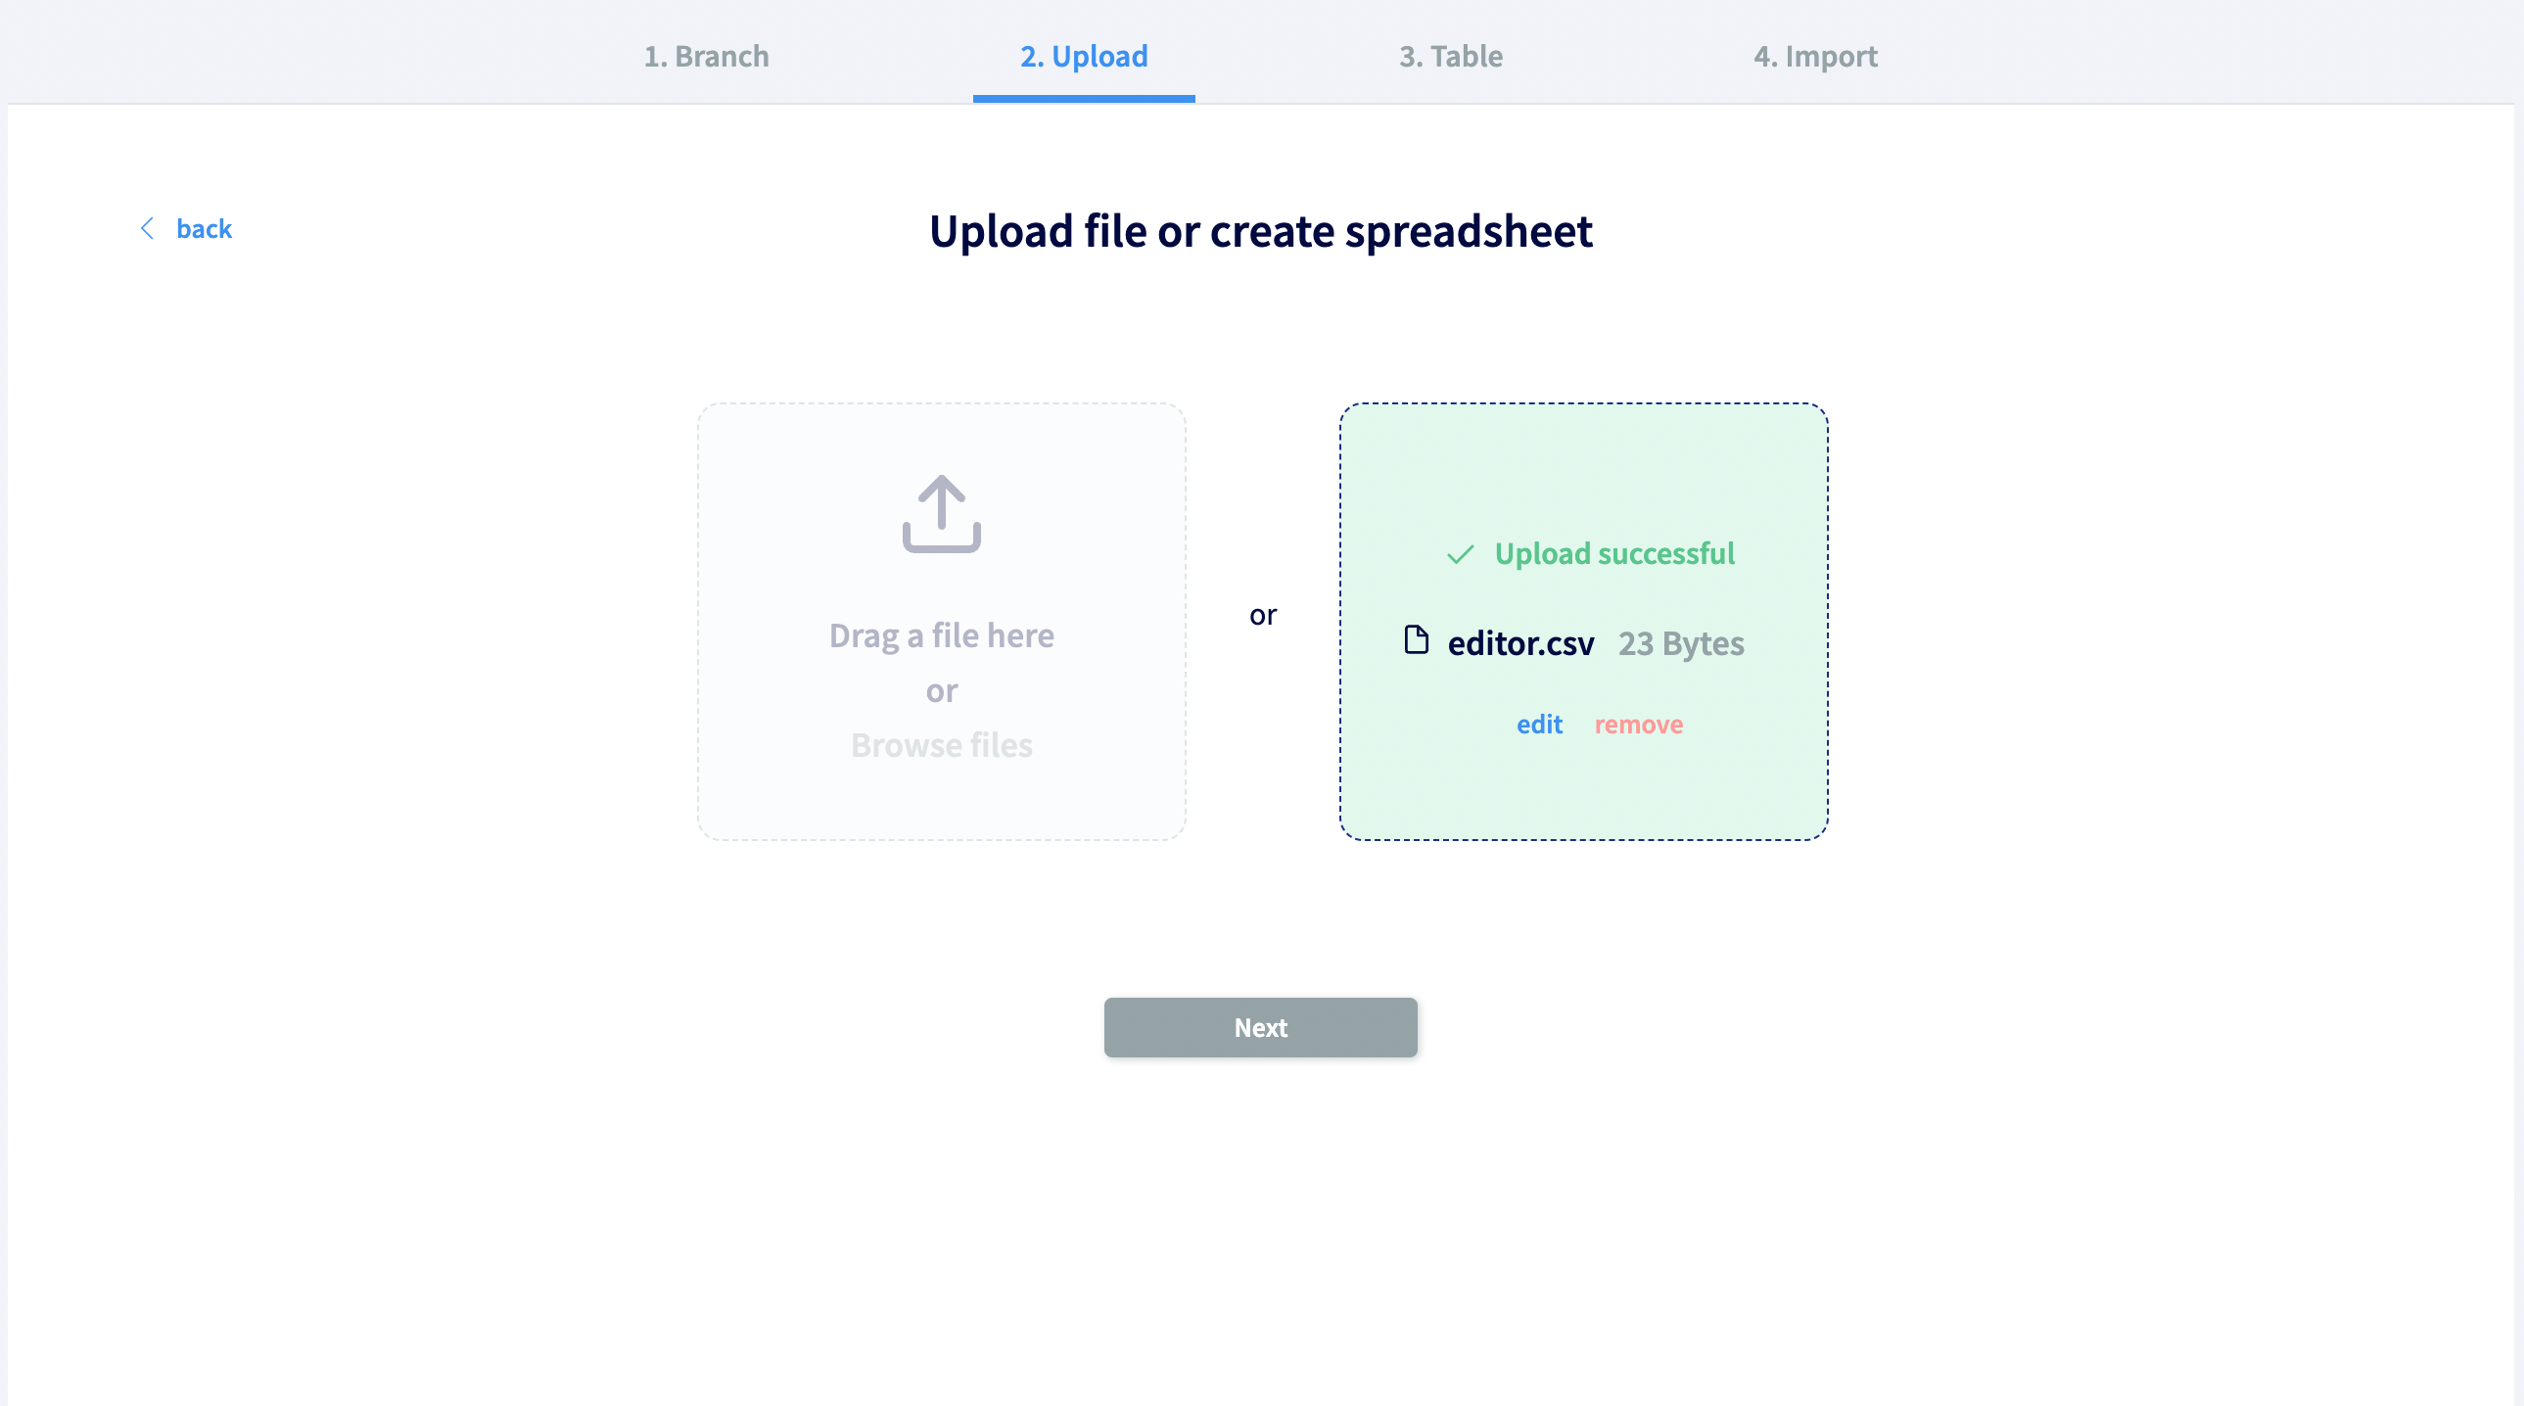Select the Upload tab

point(1084,56)
